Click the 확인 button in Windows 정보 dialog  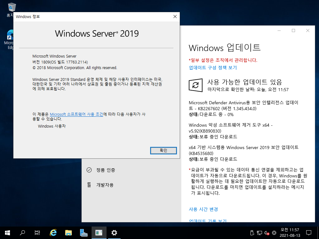click(163, 151)
